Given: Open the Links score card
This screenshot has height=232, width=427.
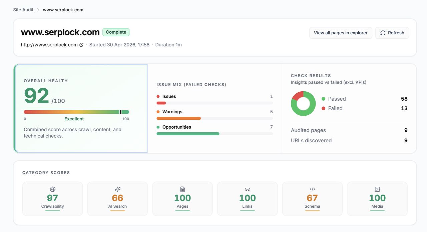Looking at the screenshot, I should [x=248, y=199].
